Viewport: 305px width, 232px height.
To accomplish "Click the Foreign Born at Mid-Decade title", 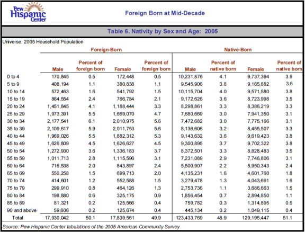I will [165, 13].
